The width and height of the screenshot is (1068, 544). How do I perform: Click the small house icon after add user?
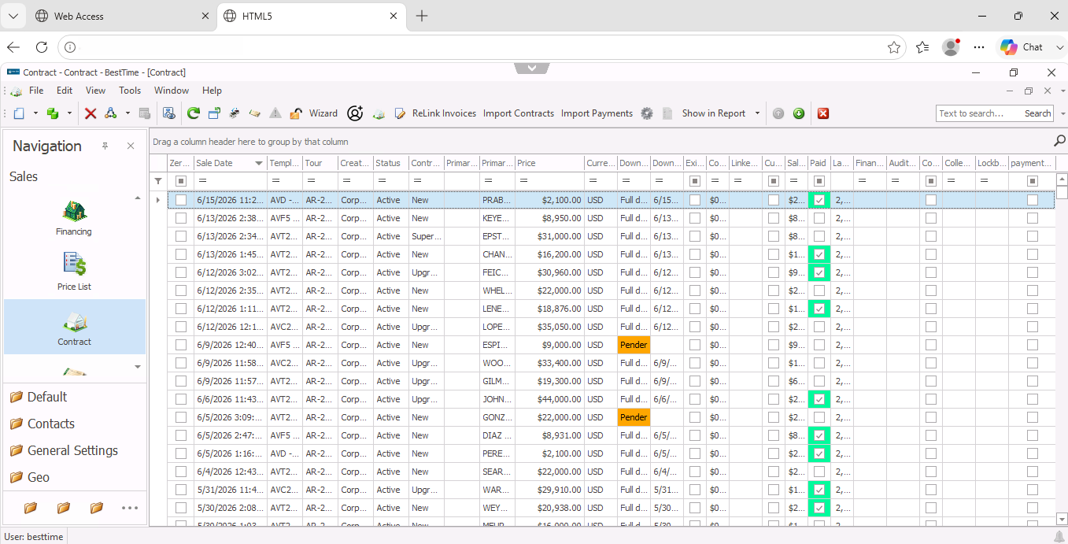[x=379, y=113]
